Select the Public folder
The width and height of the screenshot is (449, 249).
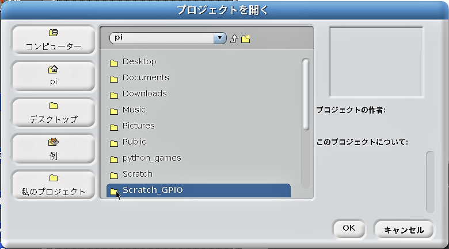pyautogui.click(x=199, y=142)
